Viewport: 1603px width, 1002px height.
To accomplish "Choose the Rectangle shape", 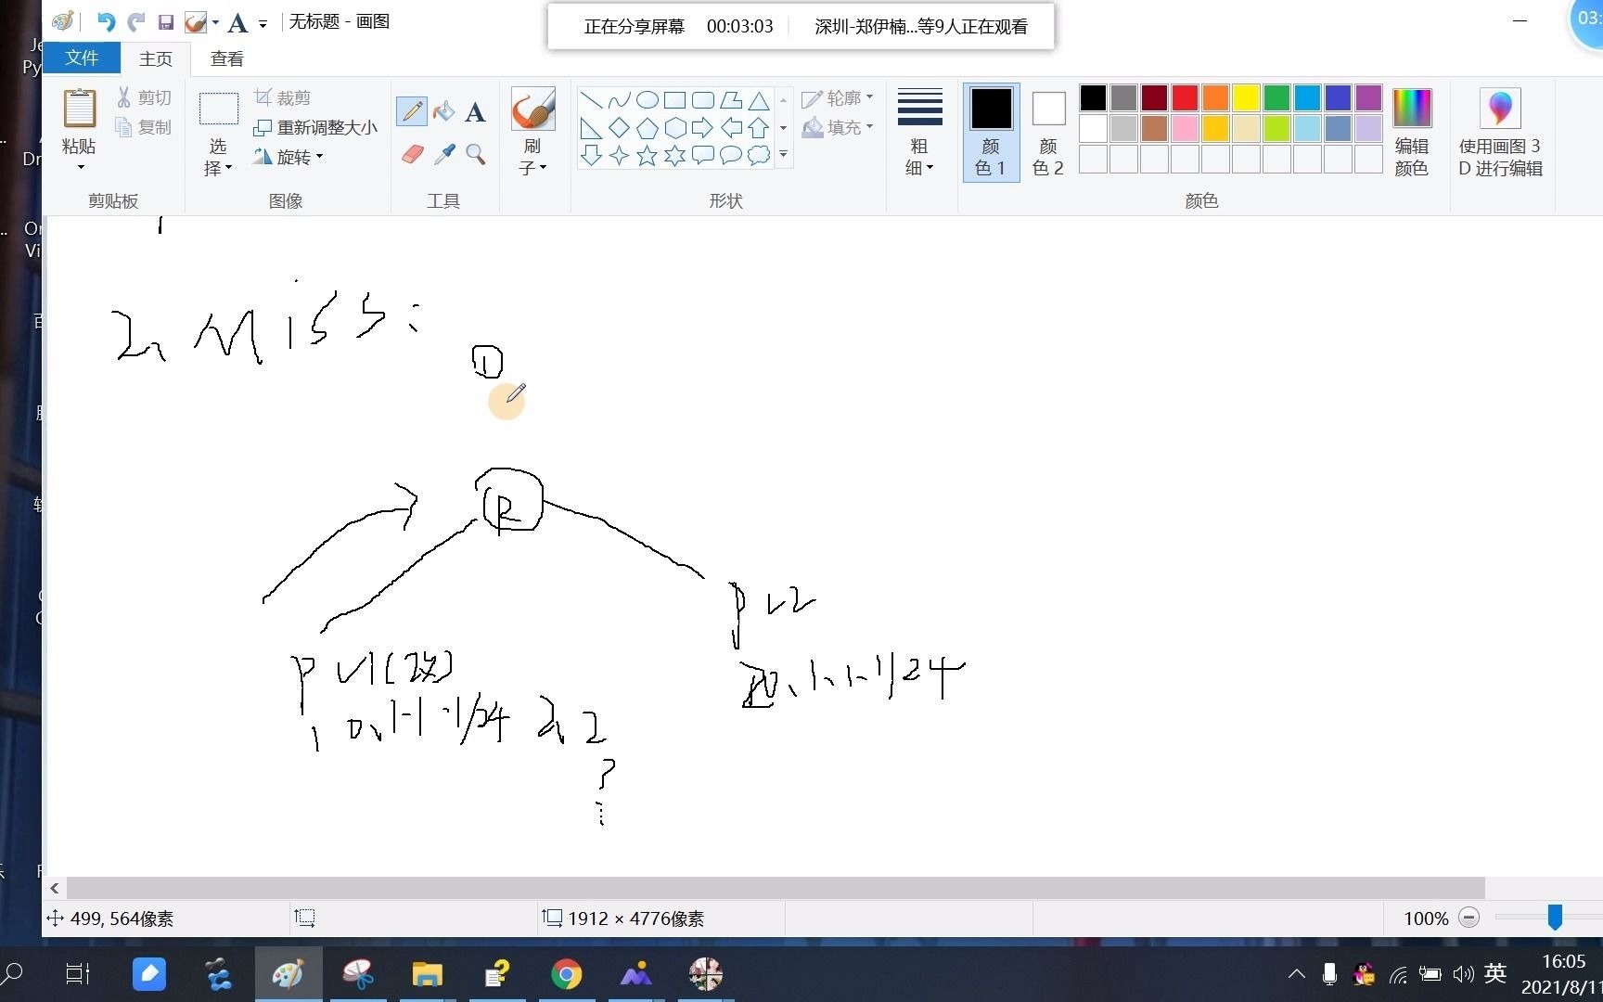I will pyautogui.click(x=675, y=100).
